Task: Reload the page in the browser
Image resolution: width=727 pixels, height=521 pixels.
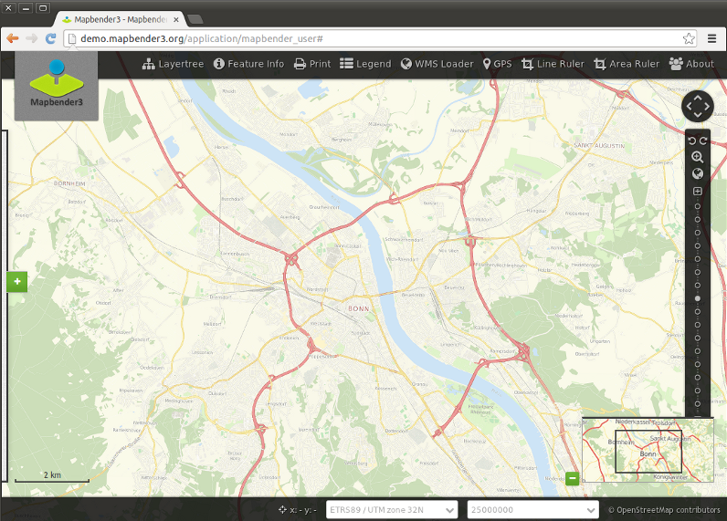Action: (50, 38)
